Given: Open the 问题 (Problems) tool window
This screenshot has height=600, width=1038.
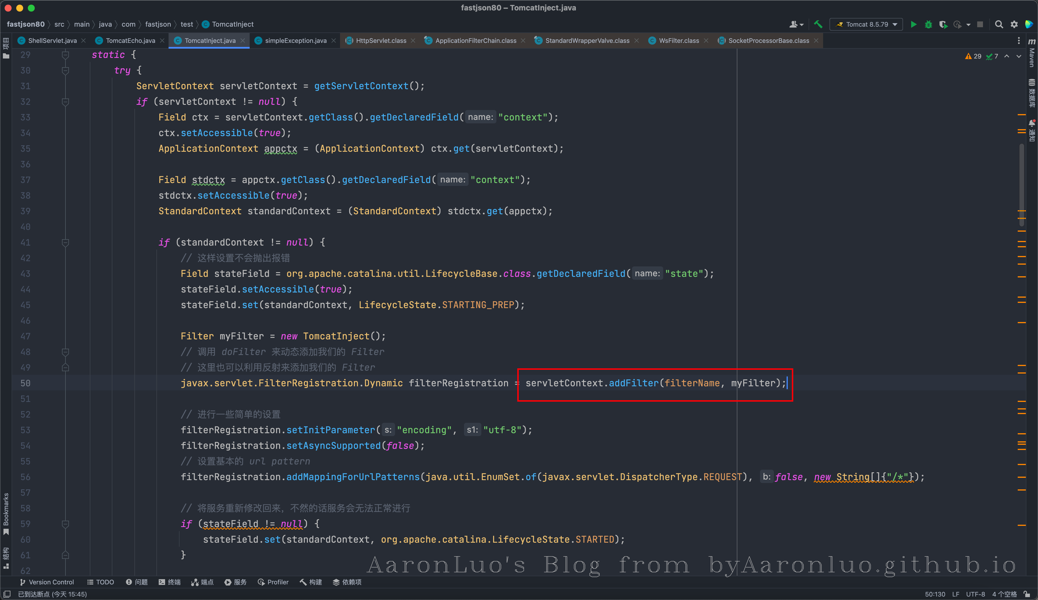Looking at the screenshot, I should tap(137, 582).
